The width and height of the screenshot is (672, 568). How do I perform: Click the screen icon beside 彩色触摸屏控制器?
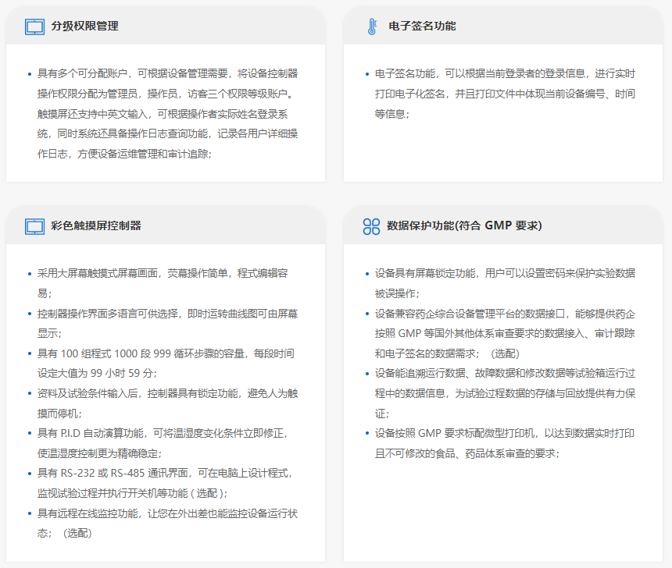pyautogui.click(x=35, y=226)
